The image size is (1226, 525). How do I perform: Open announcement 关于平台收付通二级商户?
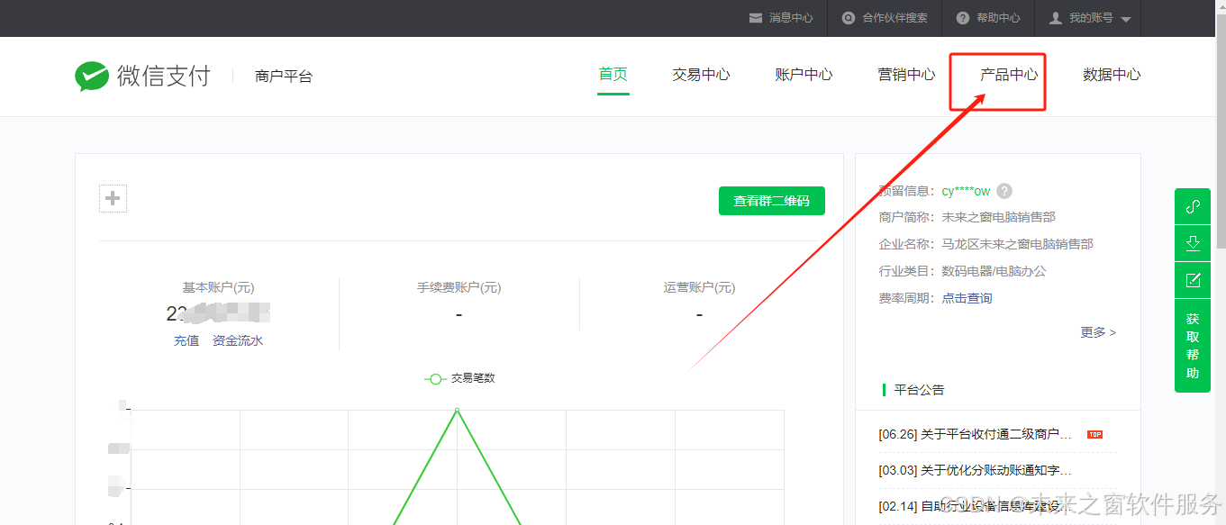975,434
